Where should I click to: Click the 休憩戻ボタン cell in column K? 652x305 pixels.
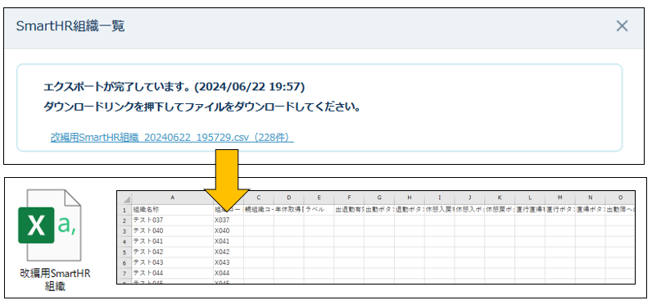pos(500,210)
